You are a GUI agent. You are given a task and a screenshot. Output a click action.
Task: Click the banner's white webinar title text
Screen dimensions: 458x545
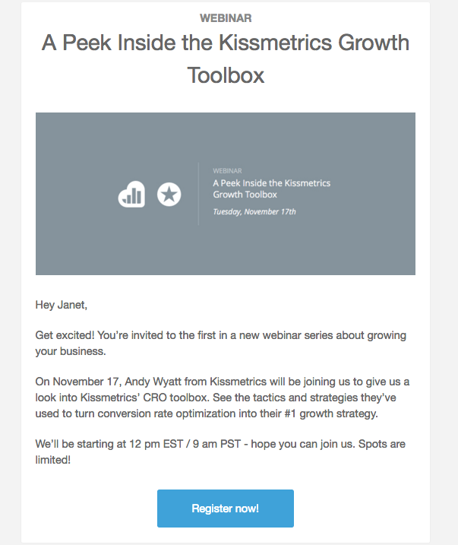271,189
